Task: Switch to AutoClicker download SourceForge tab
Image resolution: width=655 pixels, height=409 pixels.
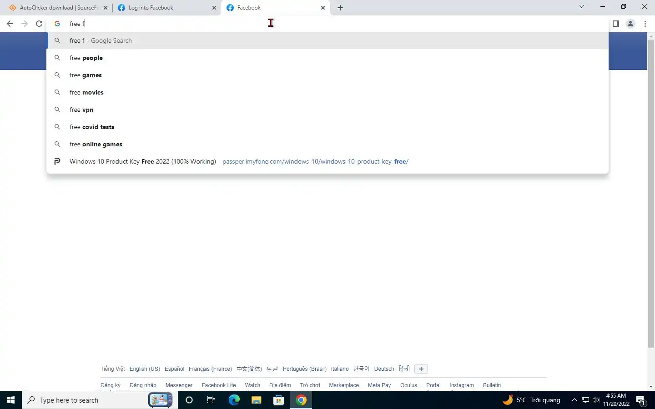Action: click(58, 8)
